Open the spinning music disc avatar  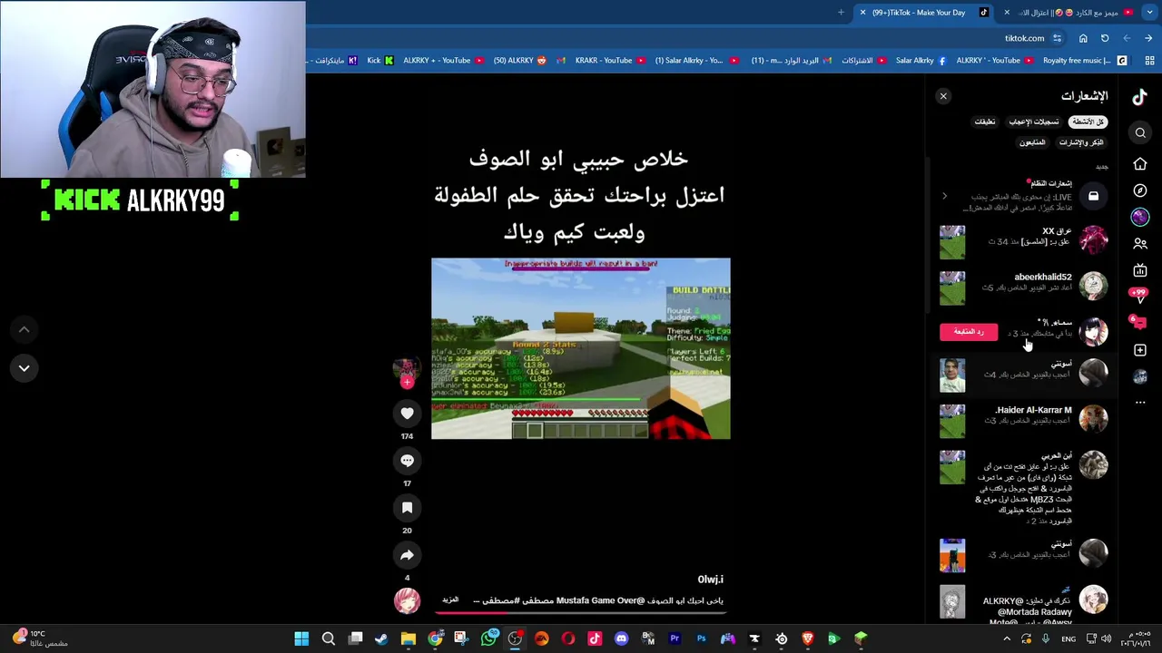[x=407, y=600]
